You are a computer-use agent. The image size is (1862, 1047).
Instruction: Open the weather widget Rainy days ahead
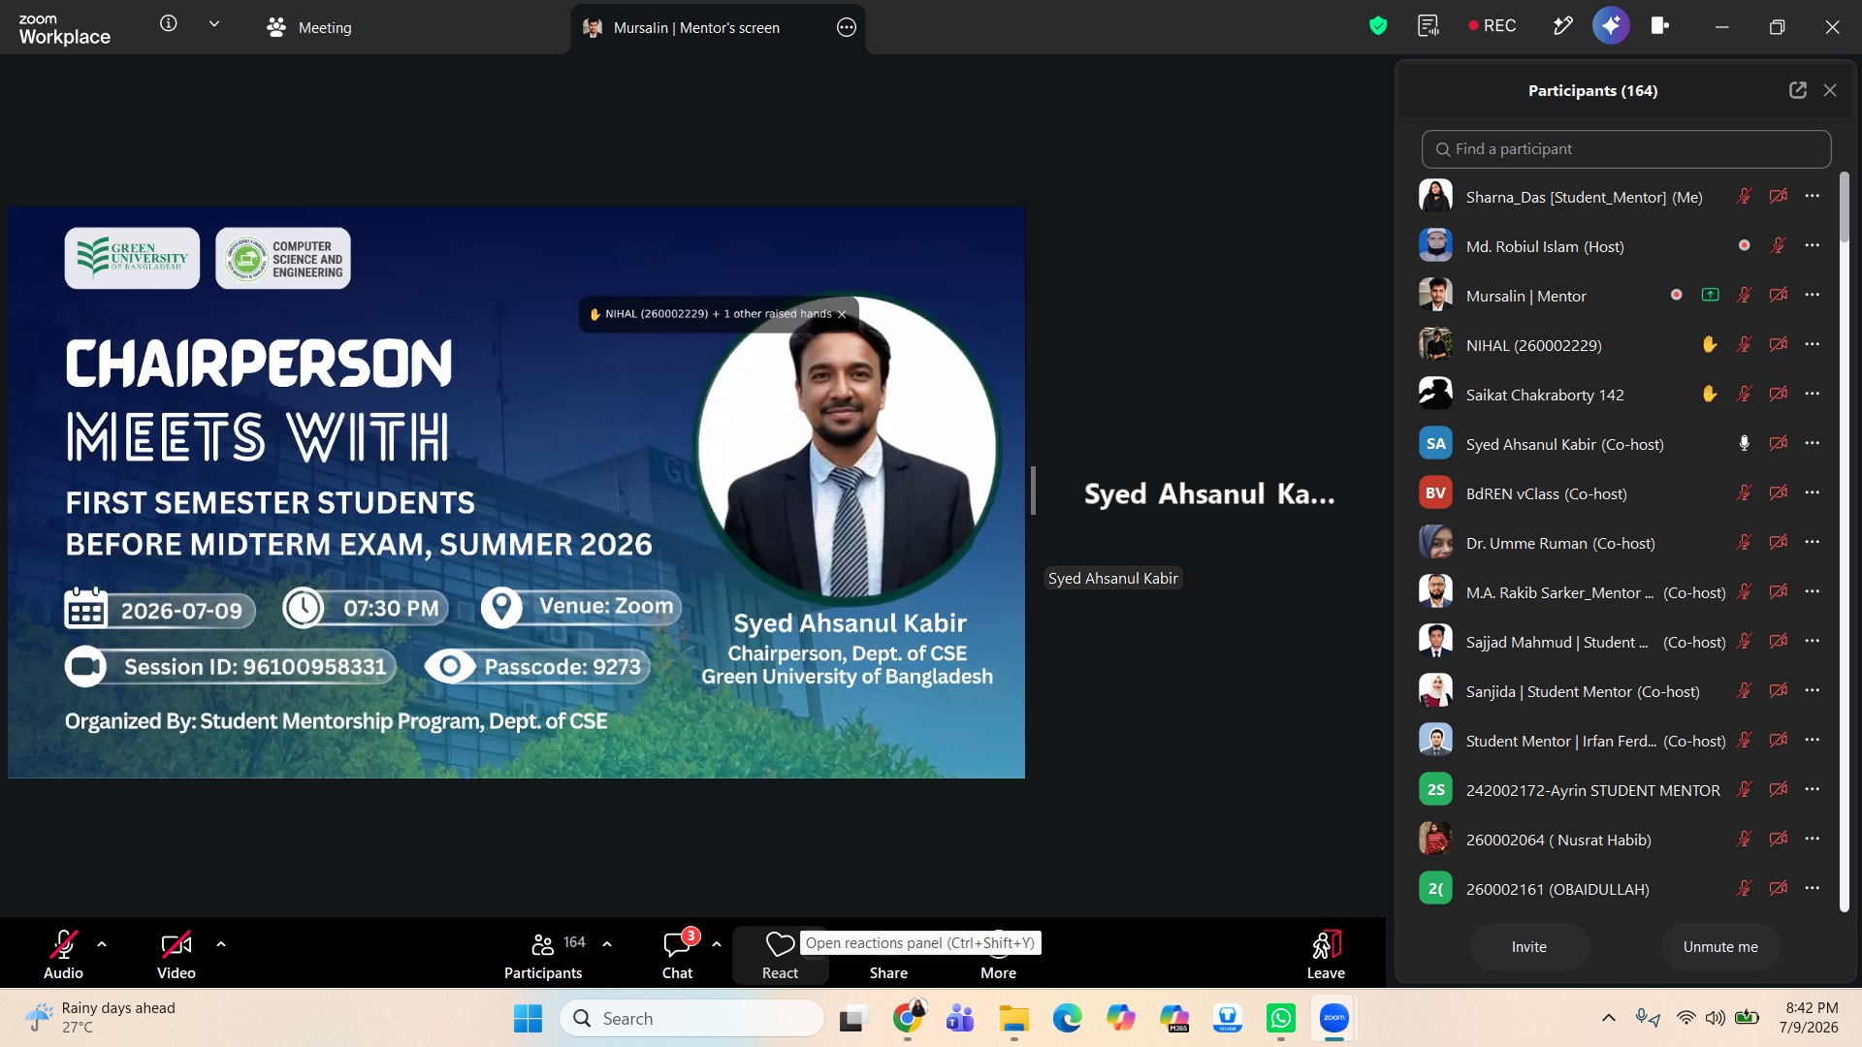101,1018
